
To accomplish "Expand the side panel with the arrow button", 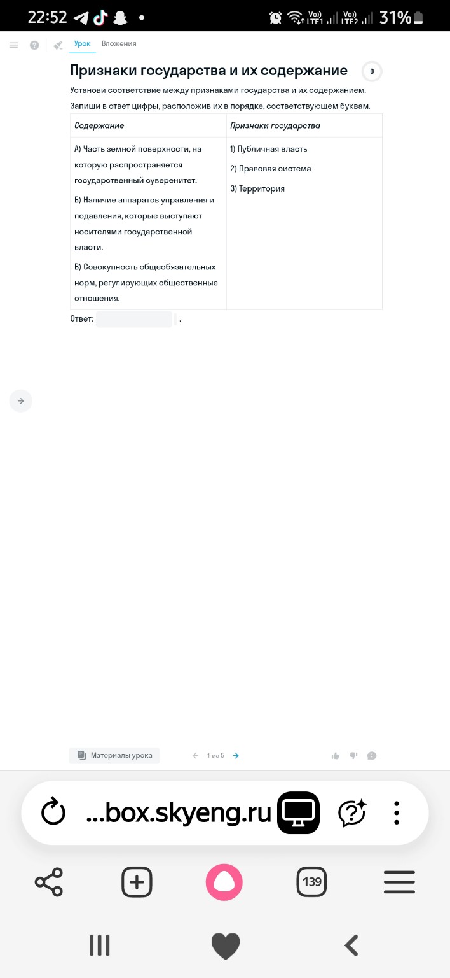I will [x=20, y=401].
